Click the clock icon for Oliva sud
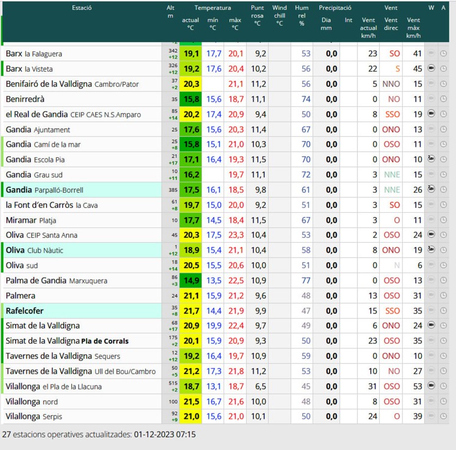The height and width of the screenshot is (450, 456). pos(444,265)
